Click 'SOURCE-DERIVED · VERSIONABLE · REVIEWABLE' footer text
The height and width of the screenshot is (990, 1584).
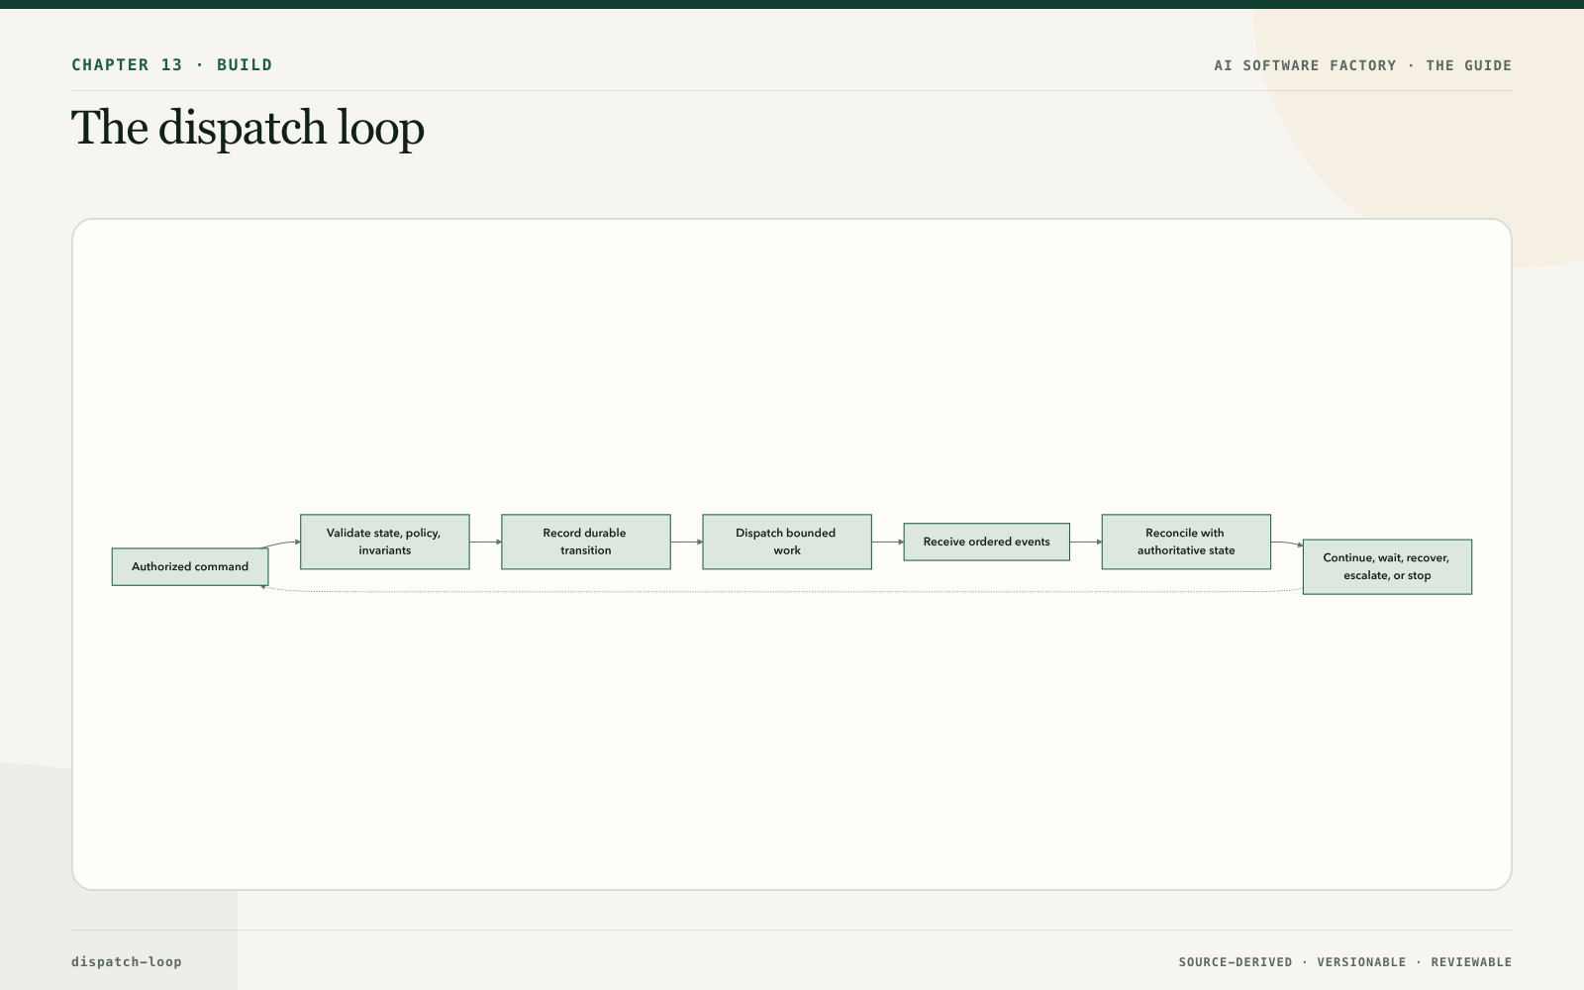(x=1345, y=962)
